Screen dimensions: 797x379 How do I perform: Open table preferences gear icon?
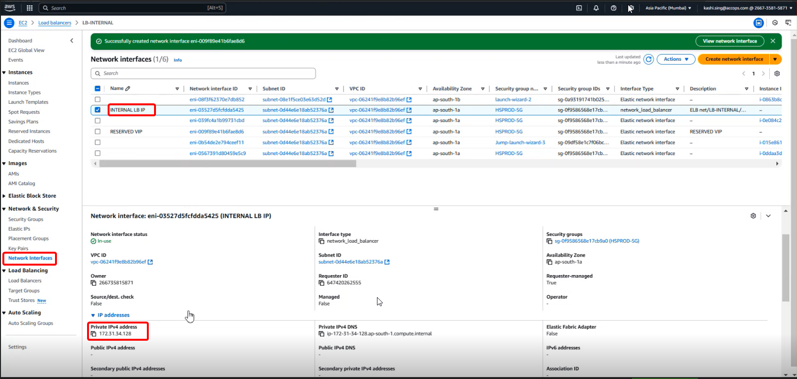pos(777,74)
